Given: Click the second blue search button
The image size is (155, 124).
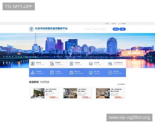Looking at the screenshot, I should tap(122, 29).
